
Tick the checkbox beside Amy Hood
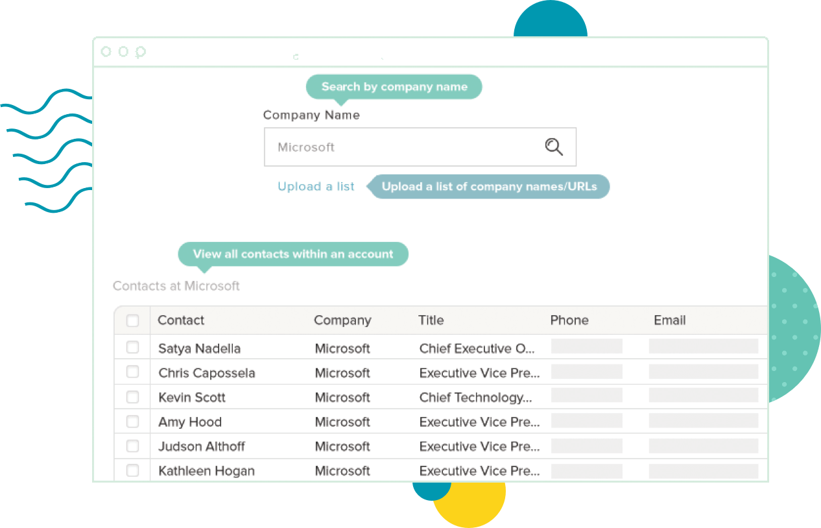[132, 422]
